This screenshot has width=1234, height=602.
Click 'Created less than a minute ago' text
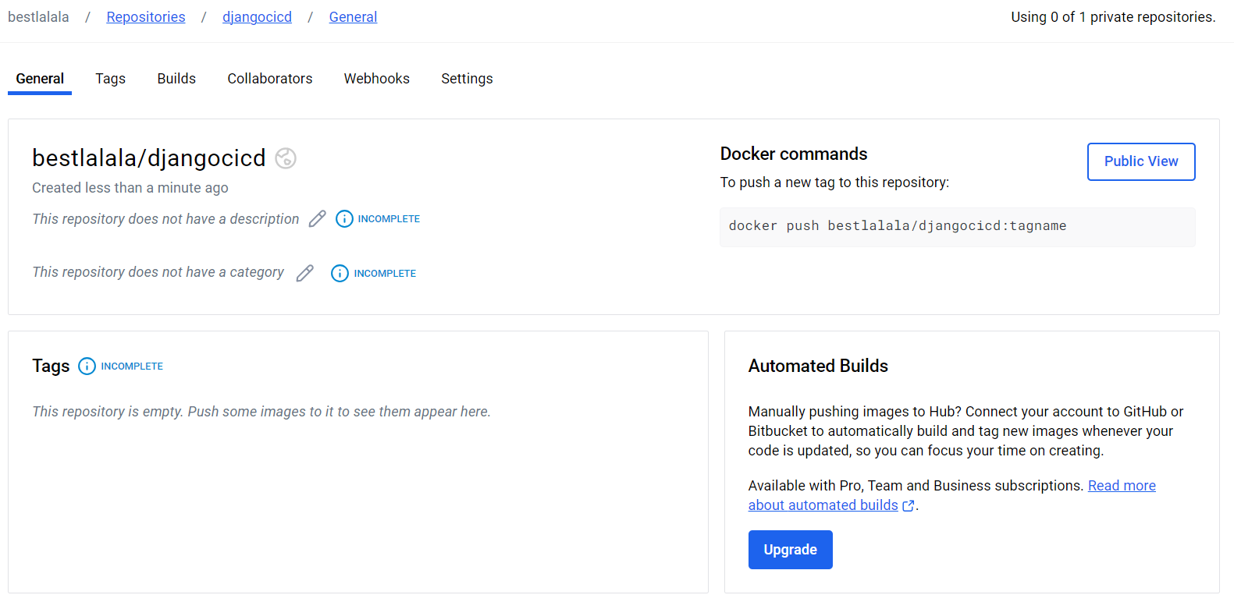(130, 188)
